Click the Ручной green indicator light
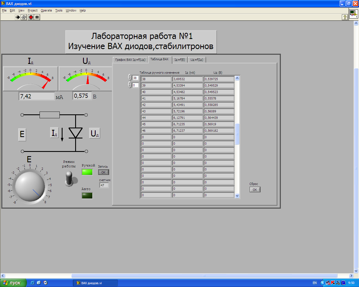359x287 pixels. click(87, 172)
